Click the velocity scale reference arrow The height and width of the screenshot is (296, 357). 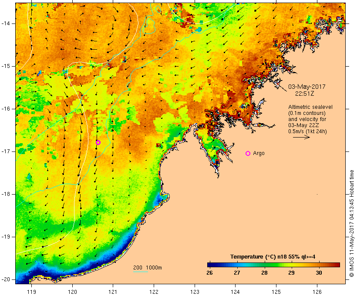tap(301, 137)
